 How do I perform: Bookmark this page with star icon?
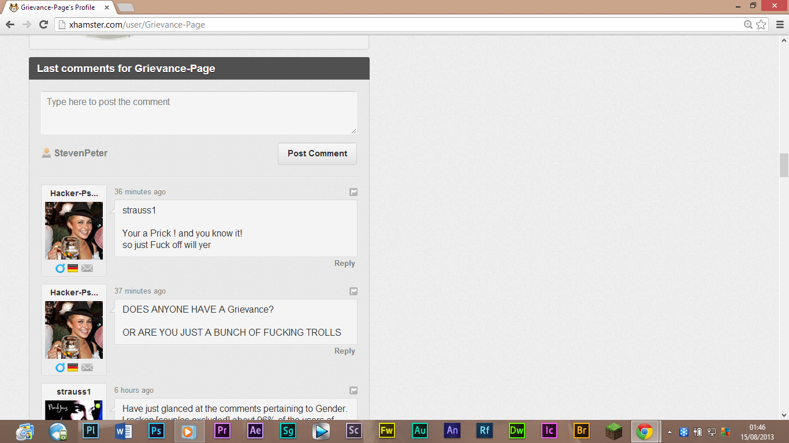pos(761,25)
